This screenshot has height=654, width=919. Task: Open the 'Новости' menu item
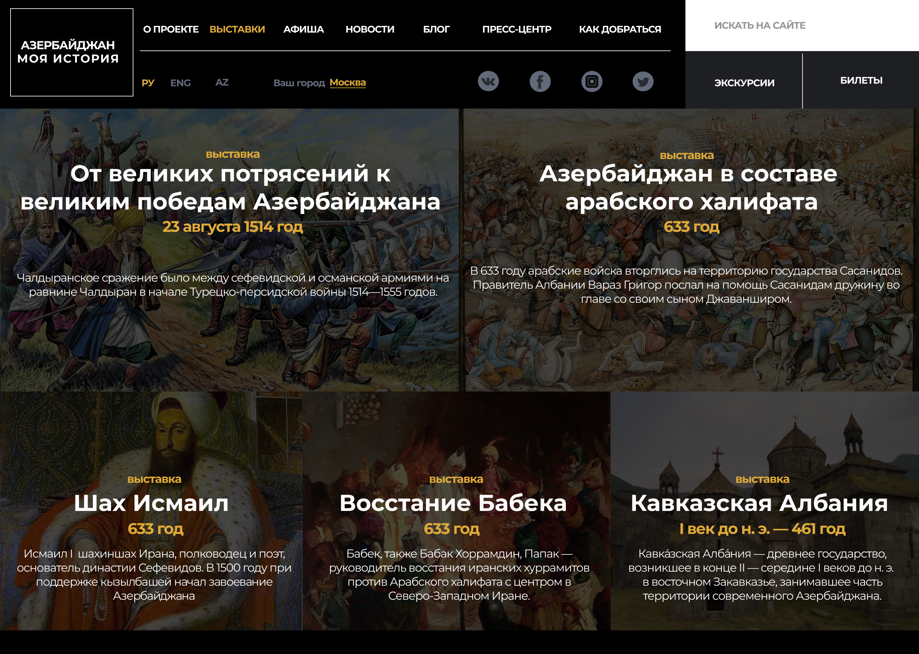[370, 29]
